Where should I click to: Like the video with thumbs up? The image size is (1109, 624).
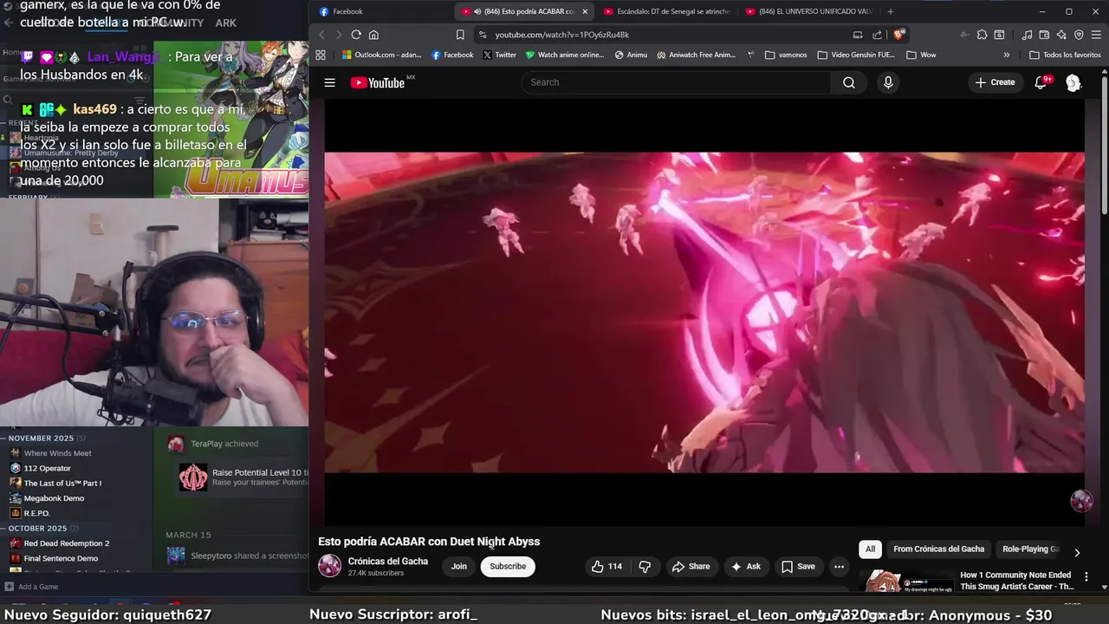pyautogui.click(x=606, y=567)
